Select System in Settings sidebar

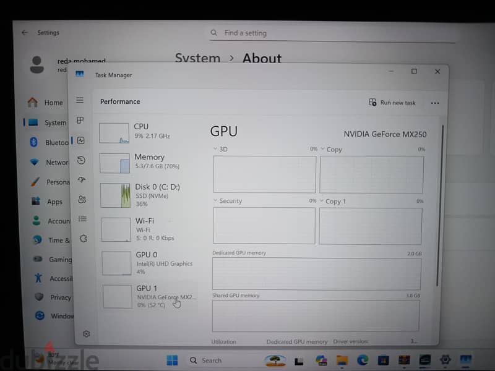coord(47,122)
